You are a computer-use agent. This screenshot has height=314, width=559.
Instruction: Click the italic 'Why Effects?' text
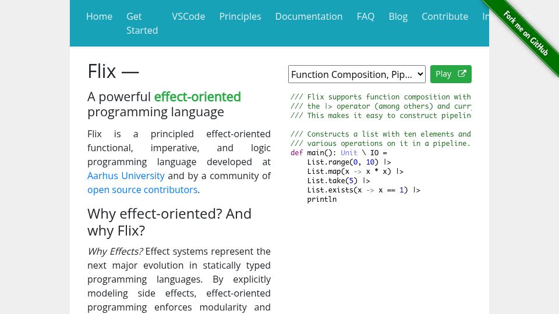click(115, 251)
